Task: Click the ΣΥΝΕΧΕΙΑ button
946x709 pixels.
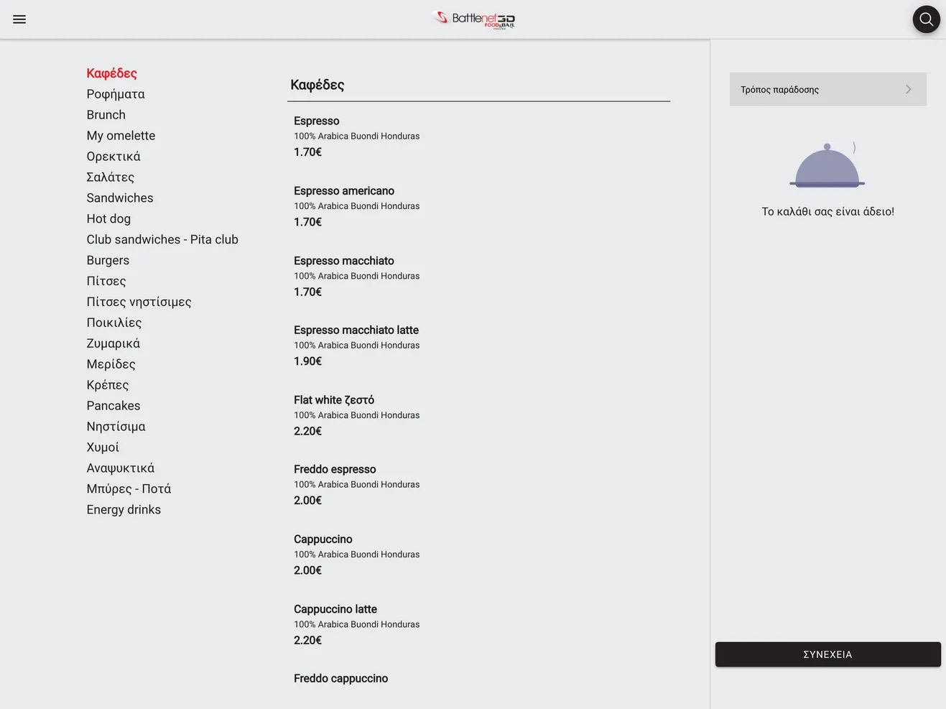Action: (827, 654)
